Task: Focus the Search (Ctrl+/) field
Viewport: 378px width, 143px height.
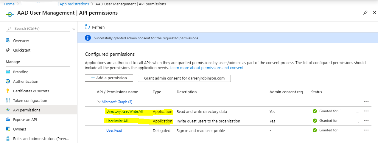Action: [38, 29]
